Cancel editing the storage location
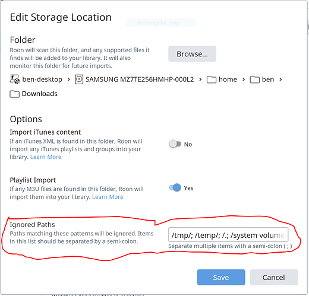Screen dimensions: 309x296 (274, 277)
